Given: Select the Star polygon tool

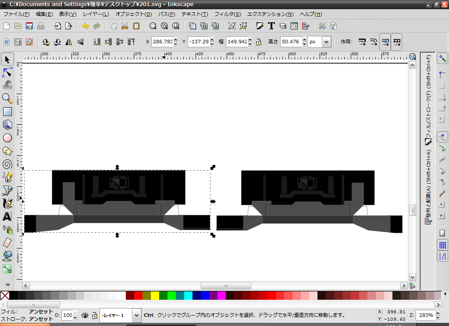Looking at the screenshot, I should point(7,151).
